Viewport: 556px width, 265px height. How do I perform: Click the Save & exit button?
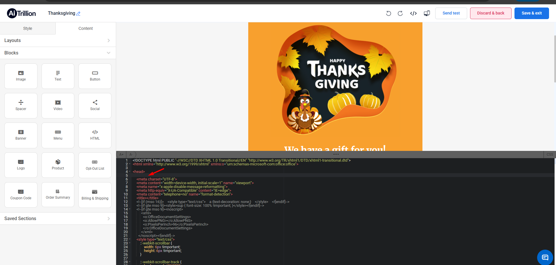coord(531,13)
